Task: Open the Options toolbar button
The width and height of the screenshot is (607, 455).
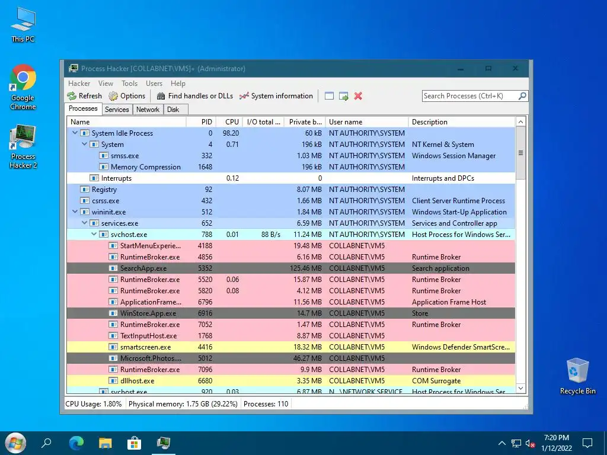Action: point(127,96)
